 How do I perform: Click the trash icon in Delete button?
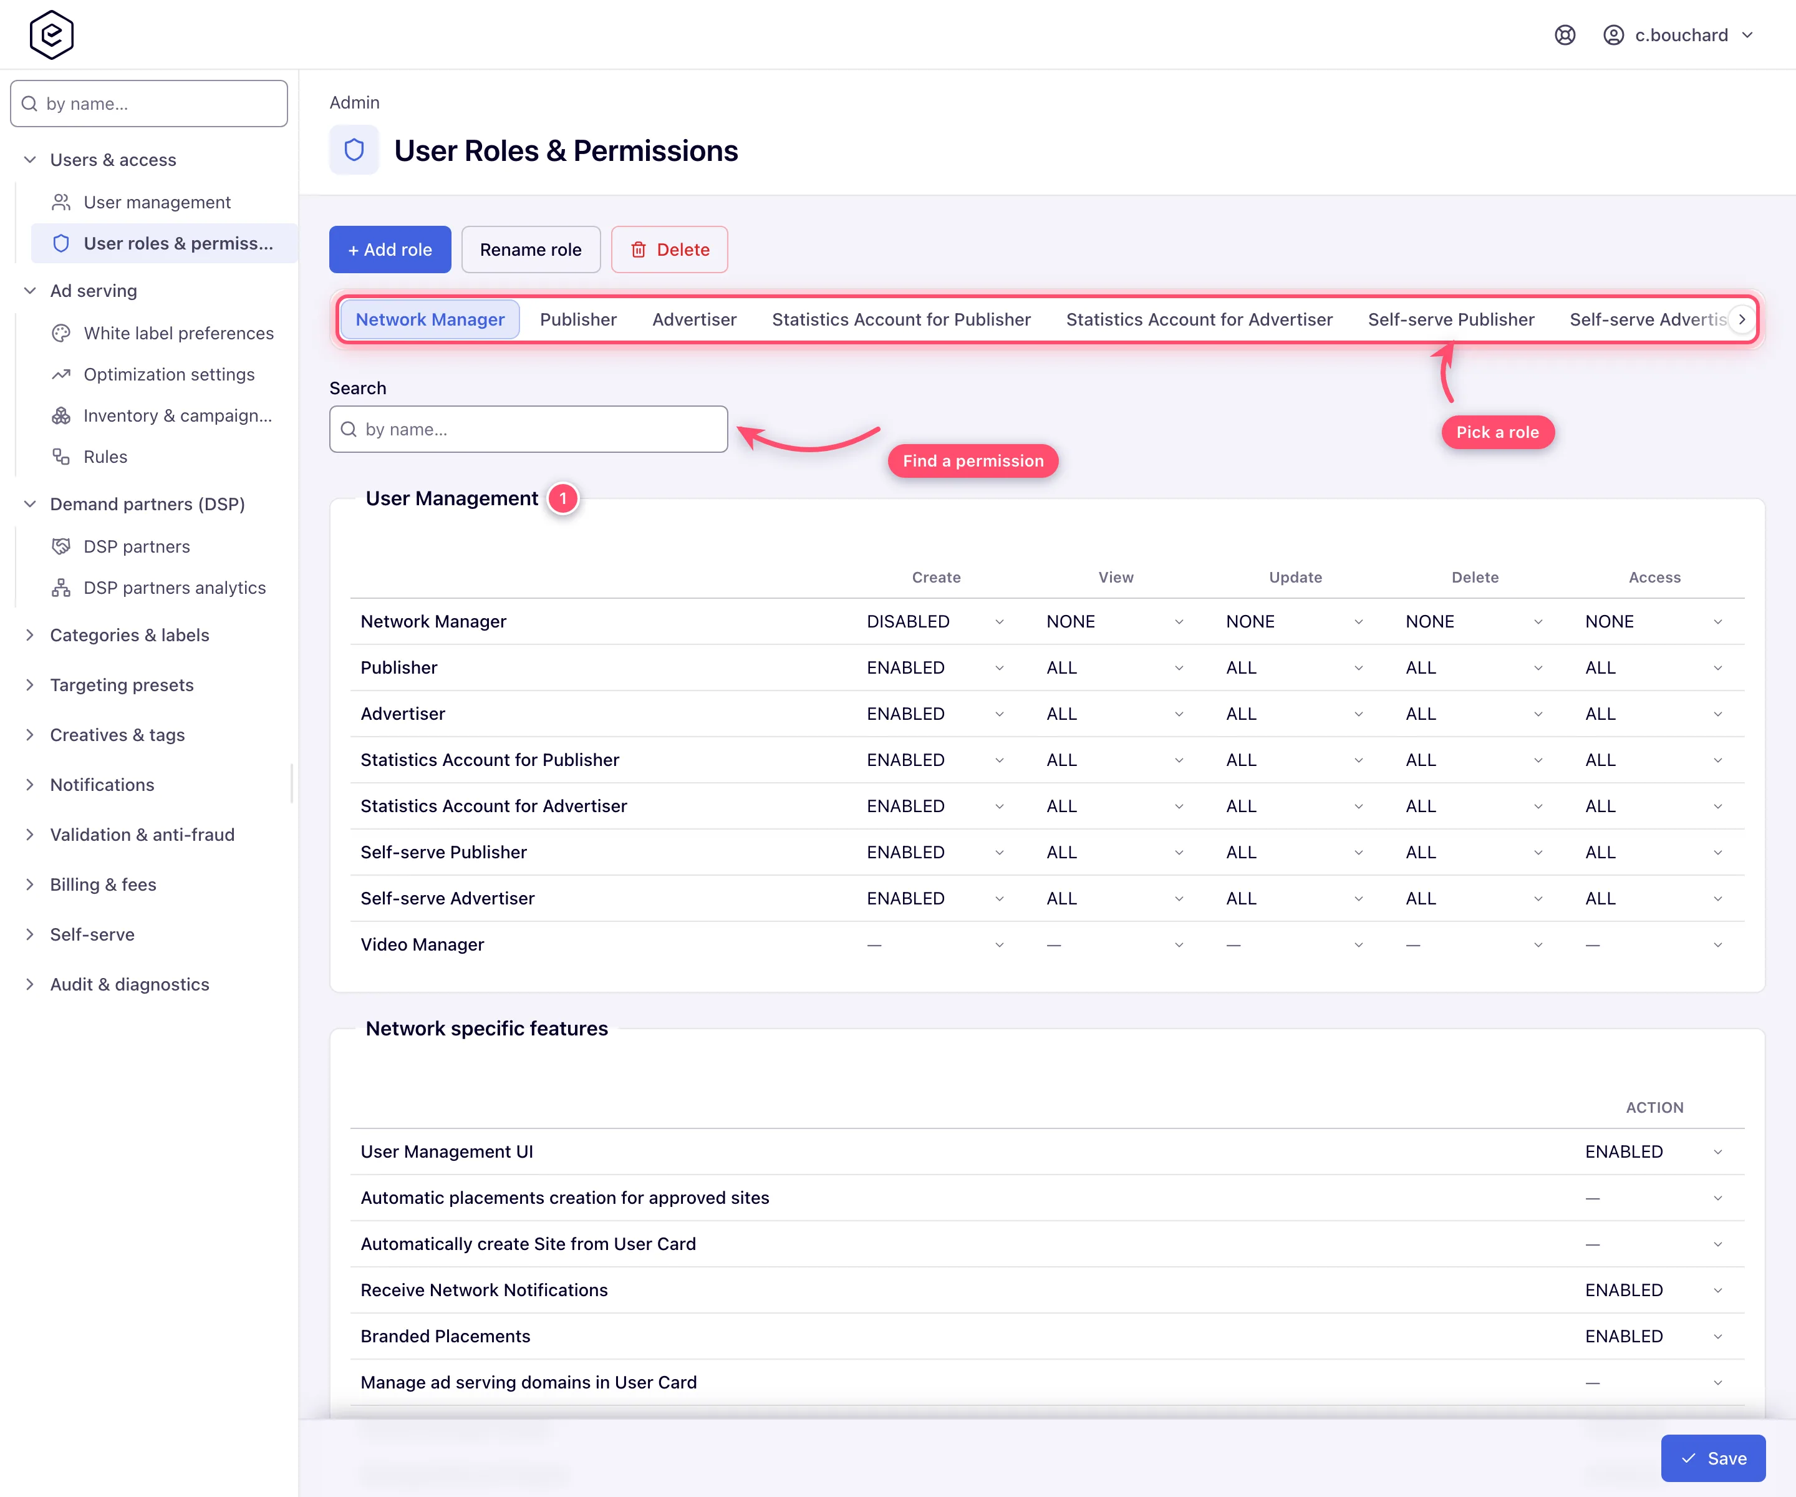(x=638, y=249)
